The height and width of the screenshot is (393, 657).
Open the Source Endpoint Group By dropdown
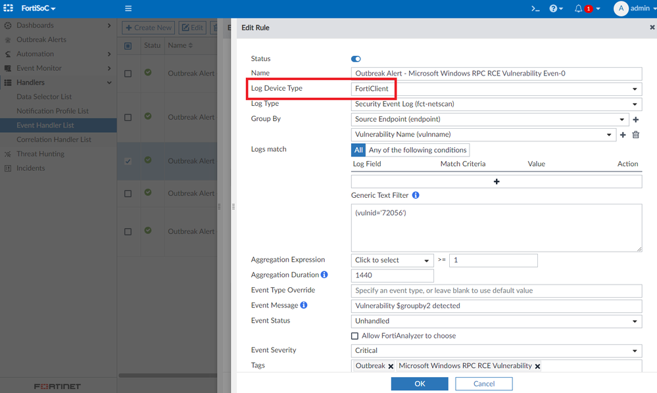click(490, 120)
